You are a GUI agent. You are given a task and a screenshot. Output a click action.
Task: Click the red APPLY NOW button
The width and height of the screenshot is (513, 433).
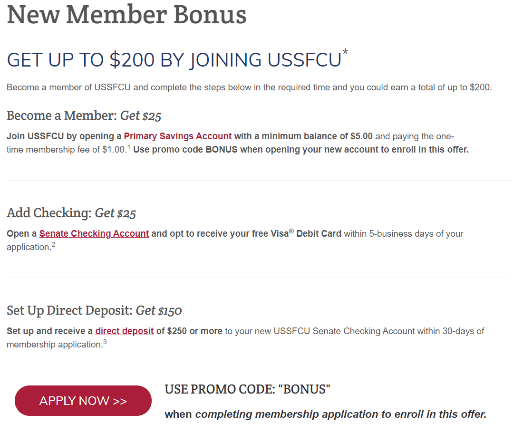pos(83,401)
